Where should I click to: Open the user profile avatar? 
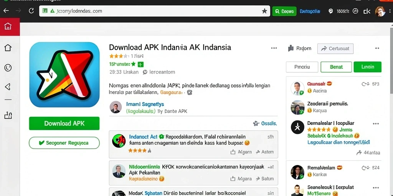[380, 11]
